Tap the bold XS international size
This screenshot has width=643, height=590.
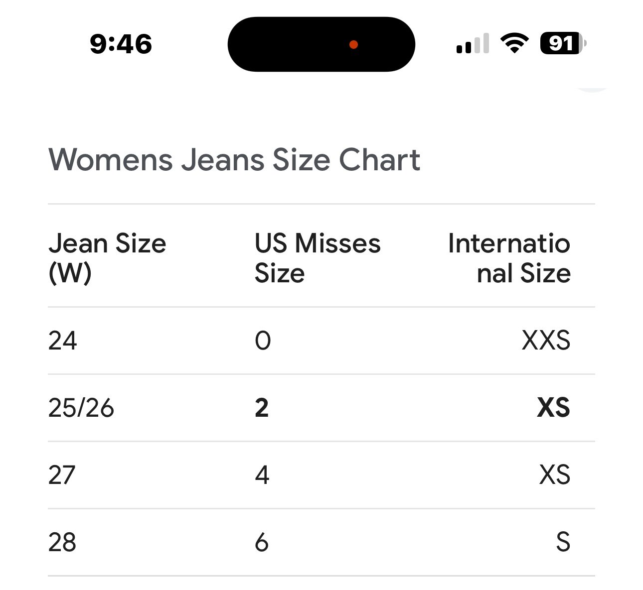click(x=554, y=408)
